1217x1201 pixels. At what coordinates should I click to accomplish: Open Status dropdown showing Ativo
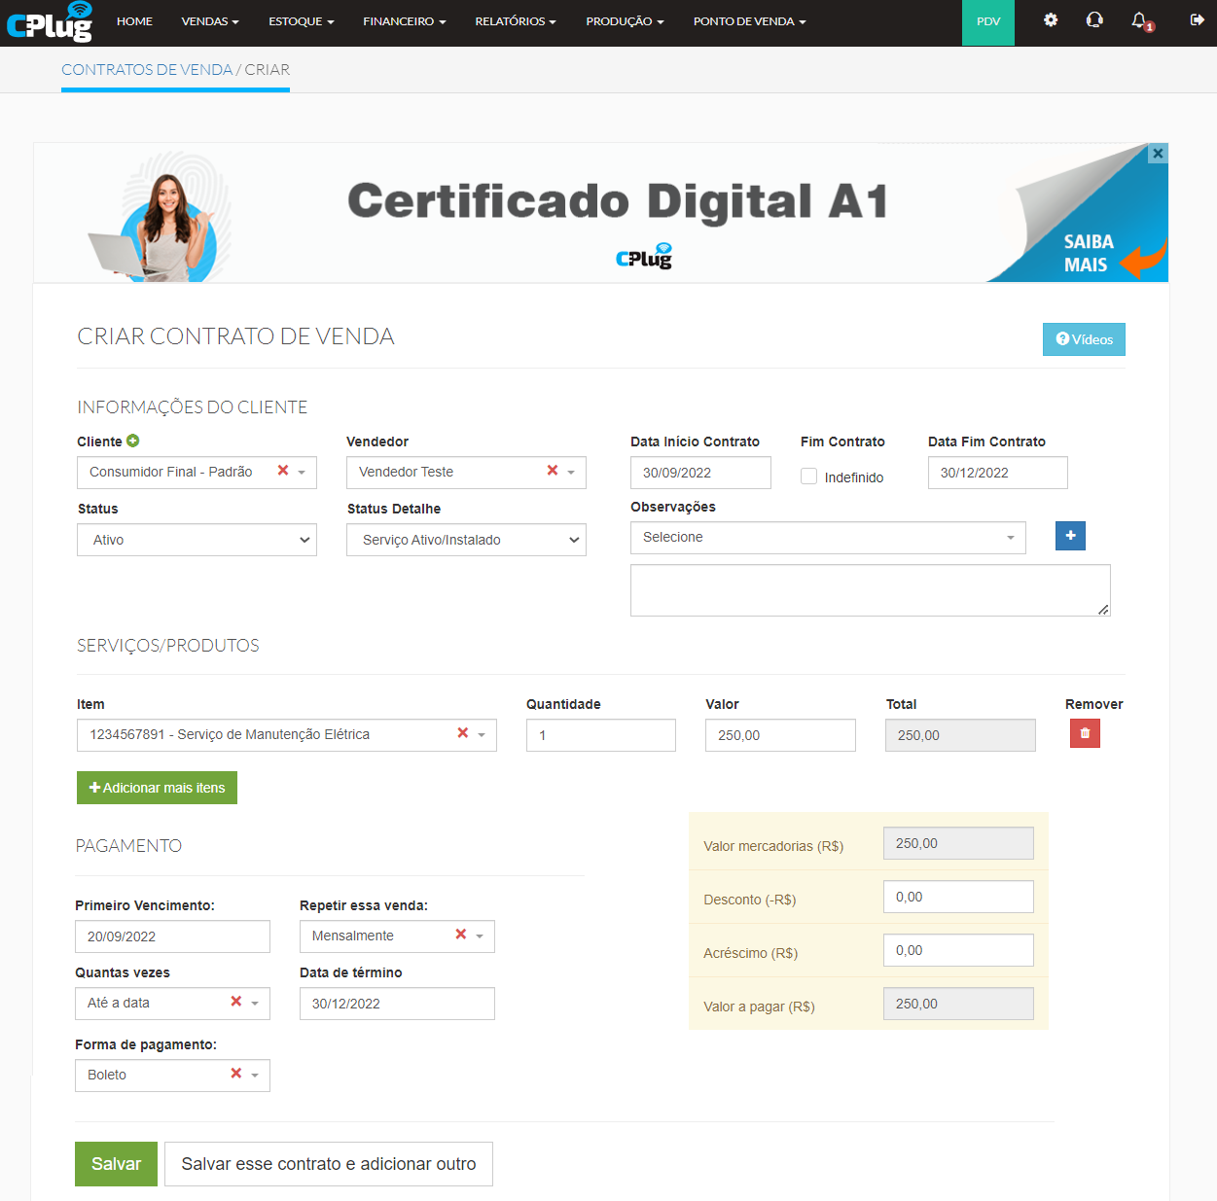(x=197, y=540)
